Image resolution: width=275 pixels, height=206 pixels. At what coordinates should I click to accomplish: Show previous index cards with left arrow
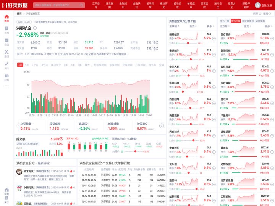point(18,126)
